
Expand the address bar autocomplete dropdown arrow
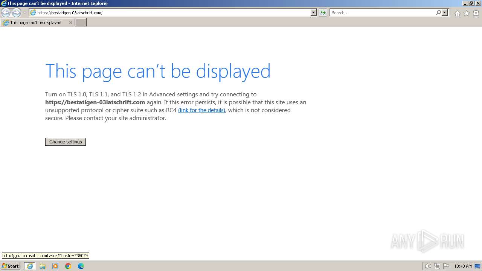click(314, 13)
